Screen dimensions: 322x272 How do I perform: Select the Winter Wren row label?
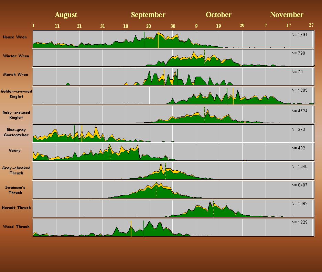(x=16, y=56)
